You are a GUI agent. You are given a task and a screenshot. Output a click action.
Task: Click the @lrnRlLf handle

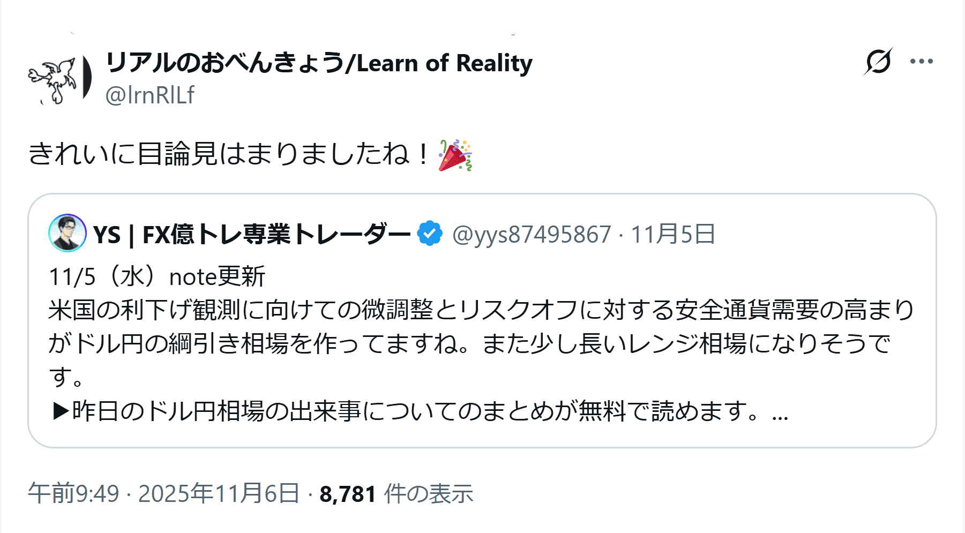coord(150,95)
